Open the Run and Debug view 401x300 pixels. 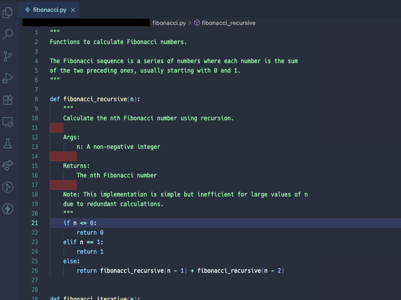click(x=8, y=78)
